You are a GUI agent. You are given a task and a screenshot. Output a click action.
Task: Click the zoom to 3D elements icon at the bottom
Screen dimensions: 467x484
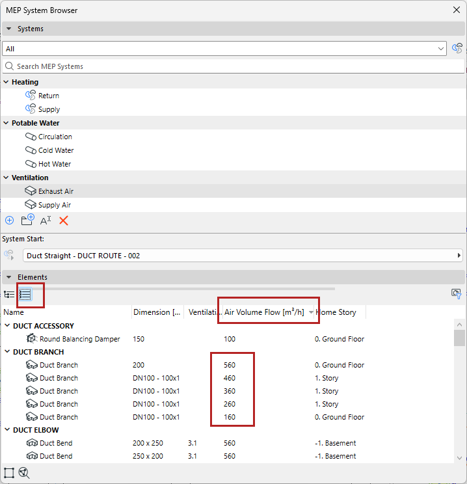pyautogui.click(x=24, y=472)
